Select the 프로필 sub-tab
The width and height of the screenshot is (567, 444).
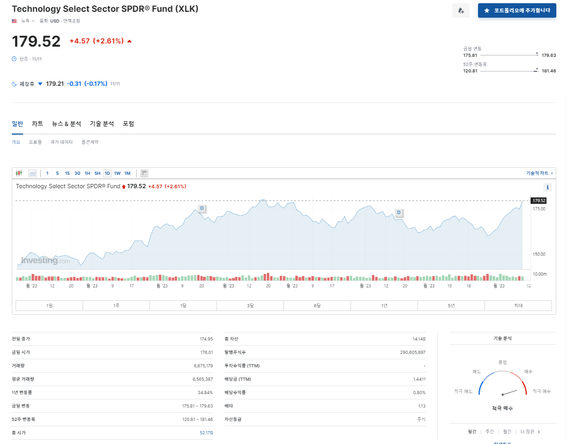click(35, 142)
